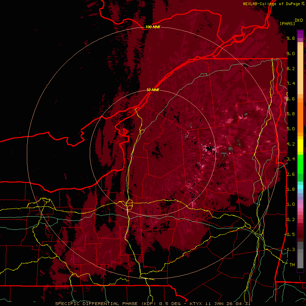Click the 9.8 value on the legend
306x306 pixels.
tap(291, 38)
